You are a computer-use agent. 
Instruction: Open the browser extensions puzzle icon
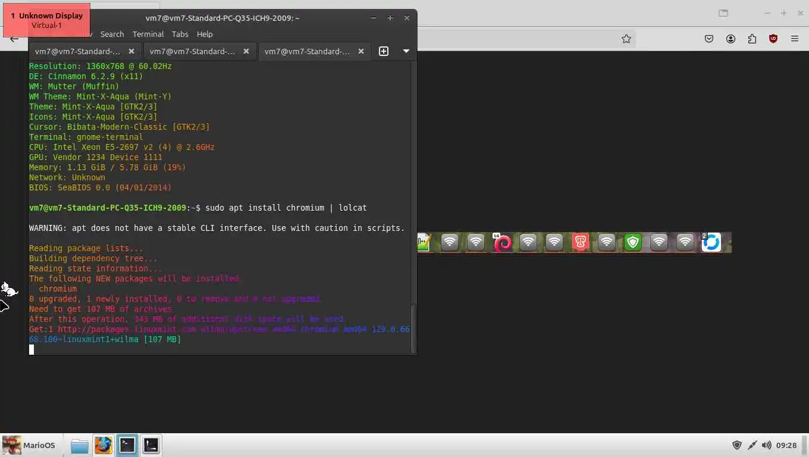coord(752,39)
